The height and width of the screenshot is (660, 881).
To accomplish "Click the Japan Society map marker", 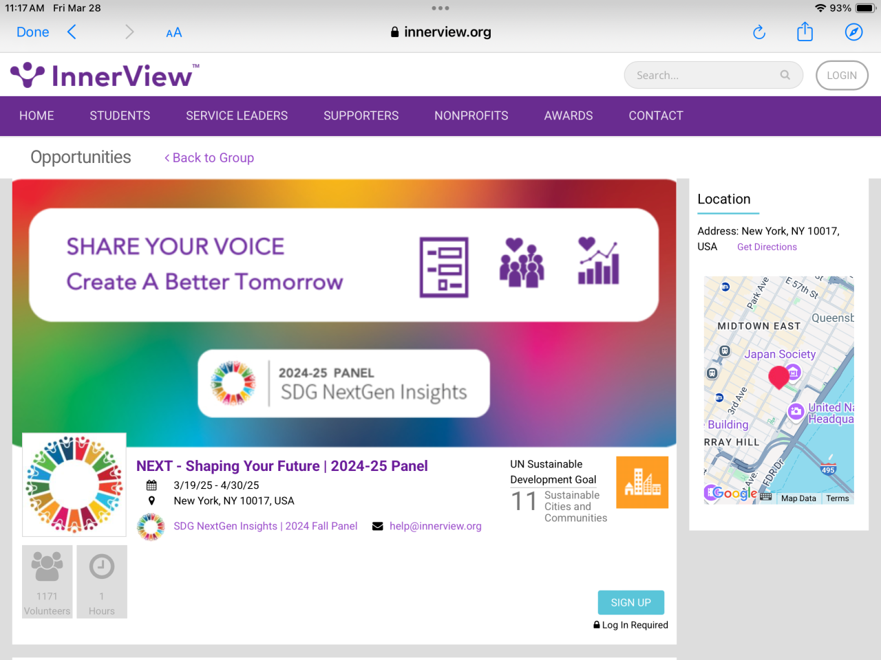I will click(x=794, y=372).
